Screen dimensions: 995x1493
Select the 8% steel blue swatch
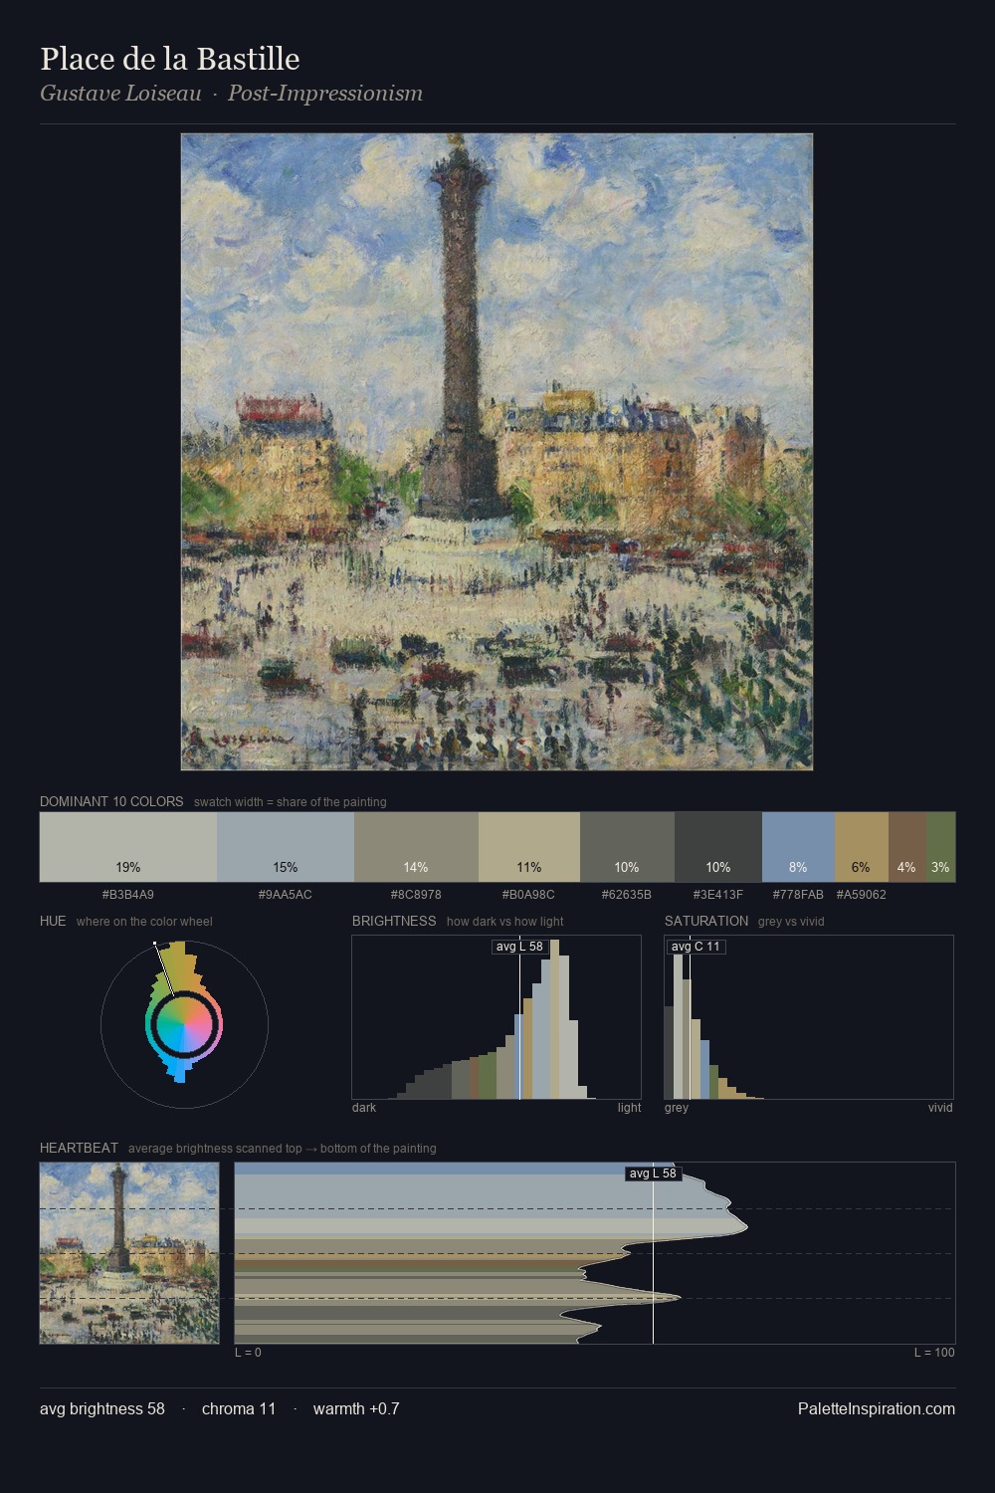(798, 847)
